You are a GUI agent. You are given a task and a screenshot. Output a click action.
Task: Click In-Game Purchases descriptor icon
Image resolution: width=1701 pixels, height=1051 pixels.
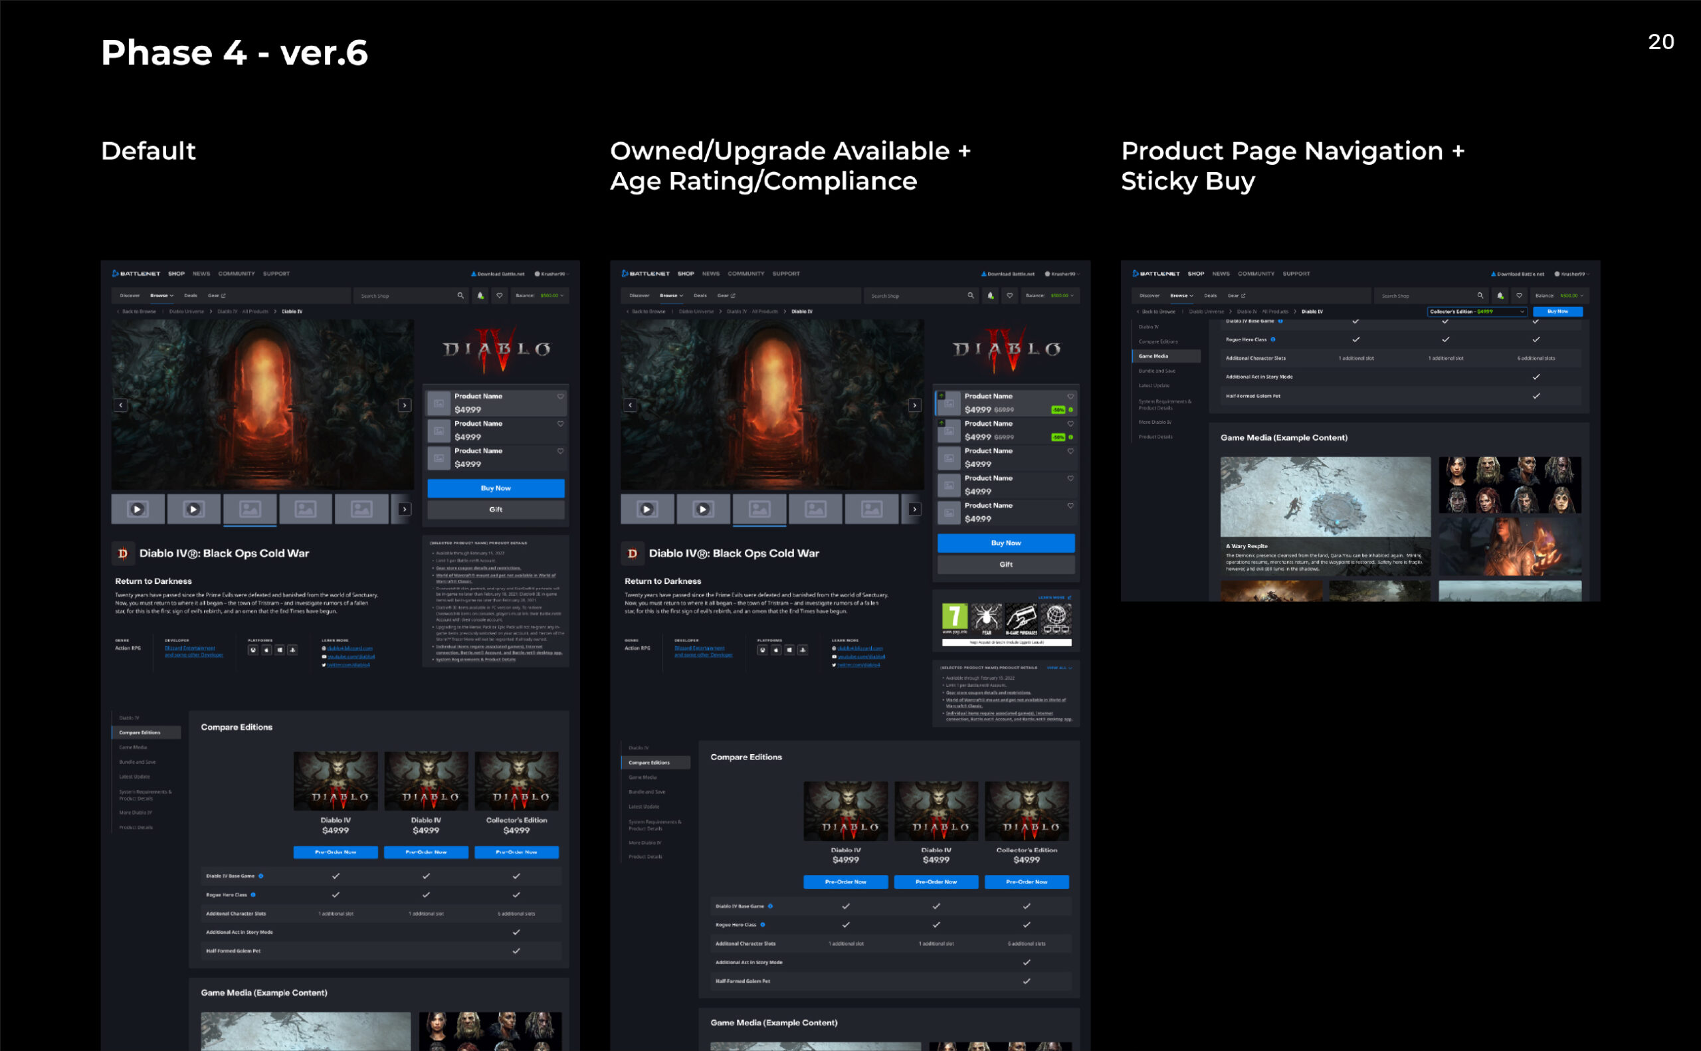(1021, 619)
